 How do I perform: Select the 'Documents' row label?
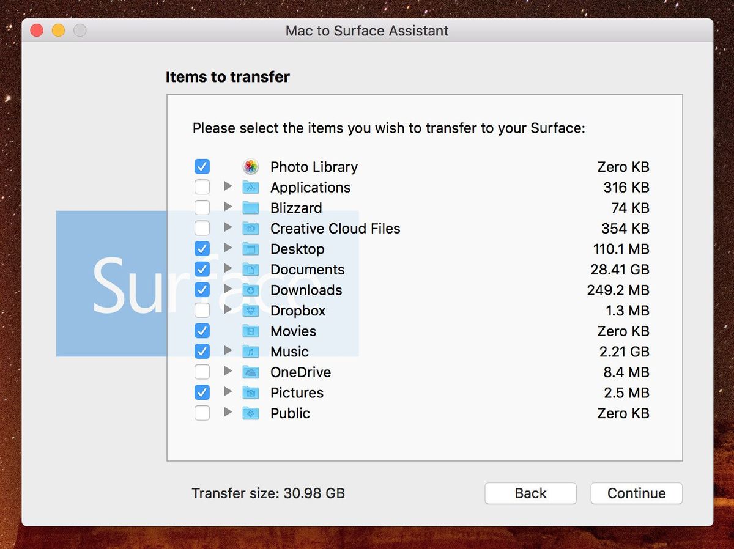point(307,270)
